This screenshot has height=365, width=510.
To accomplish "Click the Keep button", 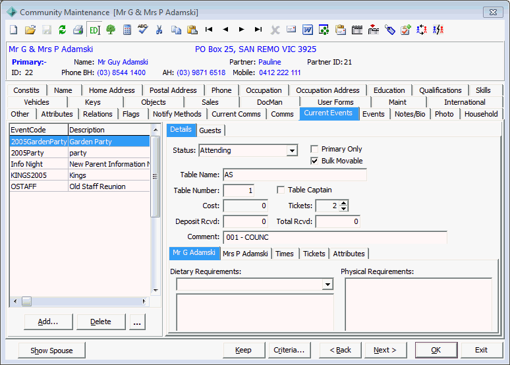I will coord(244,350).
